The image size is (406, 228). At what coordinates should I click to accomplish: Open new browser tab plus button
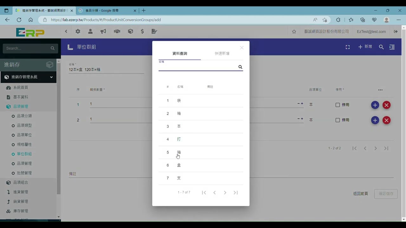[144, 10]
